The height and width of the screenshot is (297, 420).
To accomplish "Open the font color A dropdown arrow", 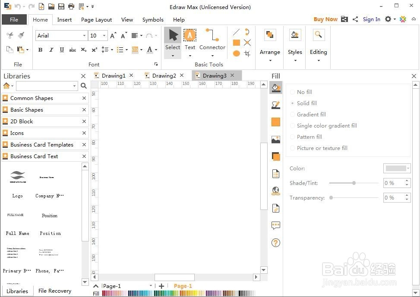I will [x=156, y=50].
